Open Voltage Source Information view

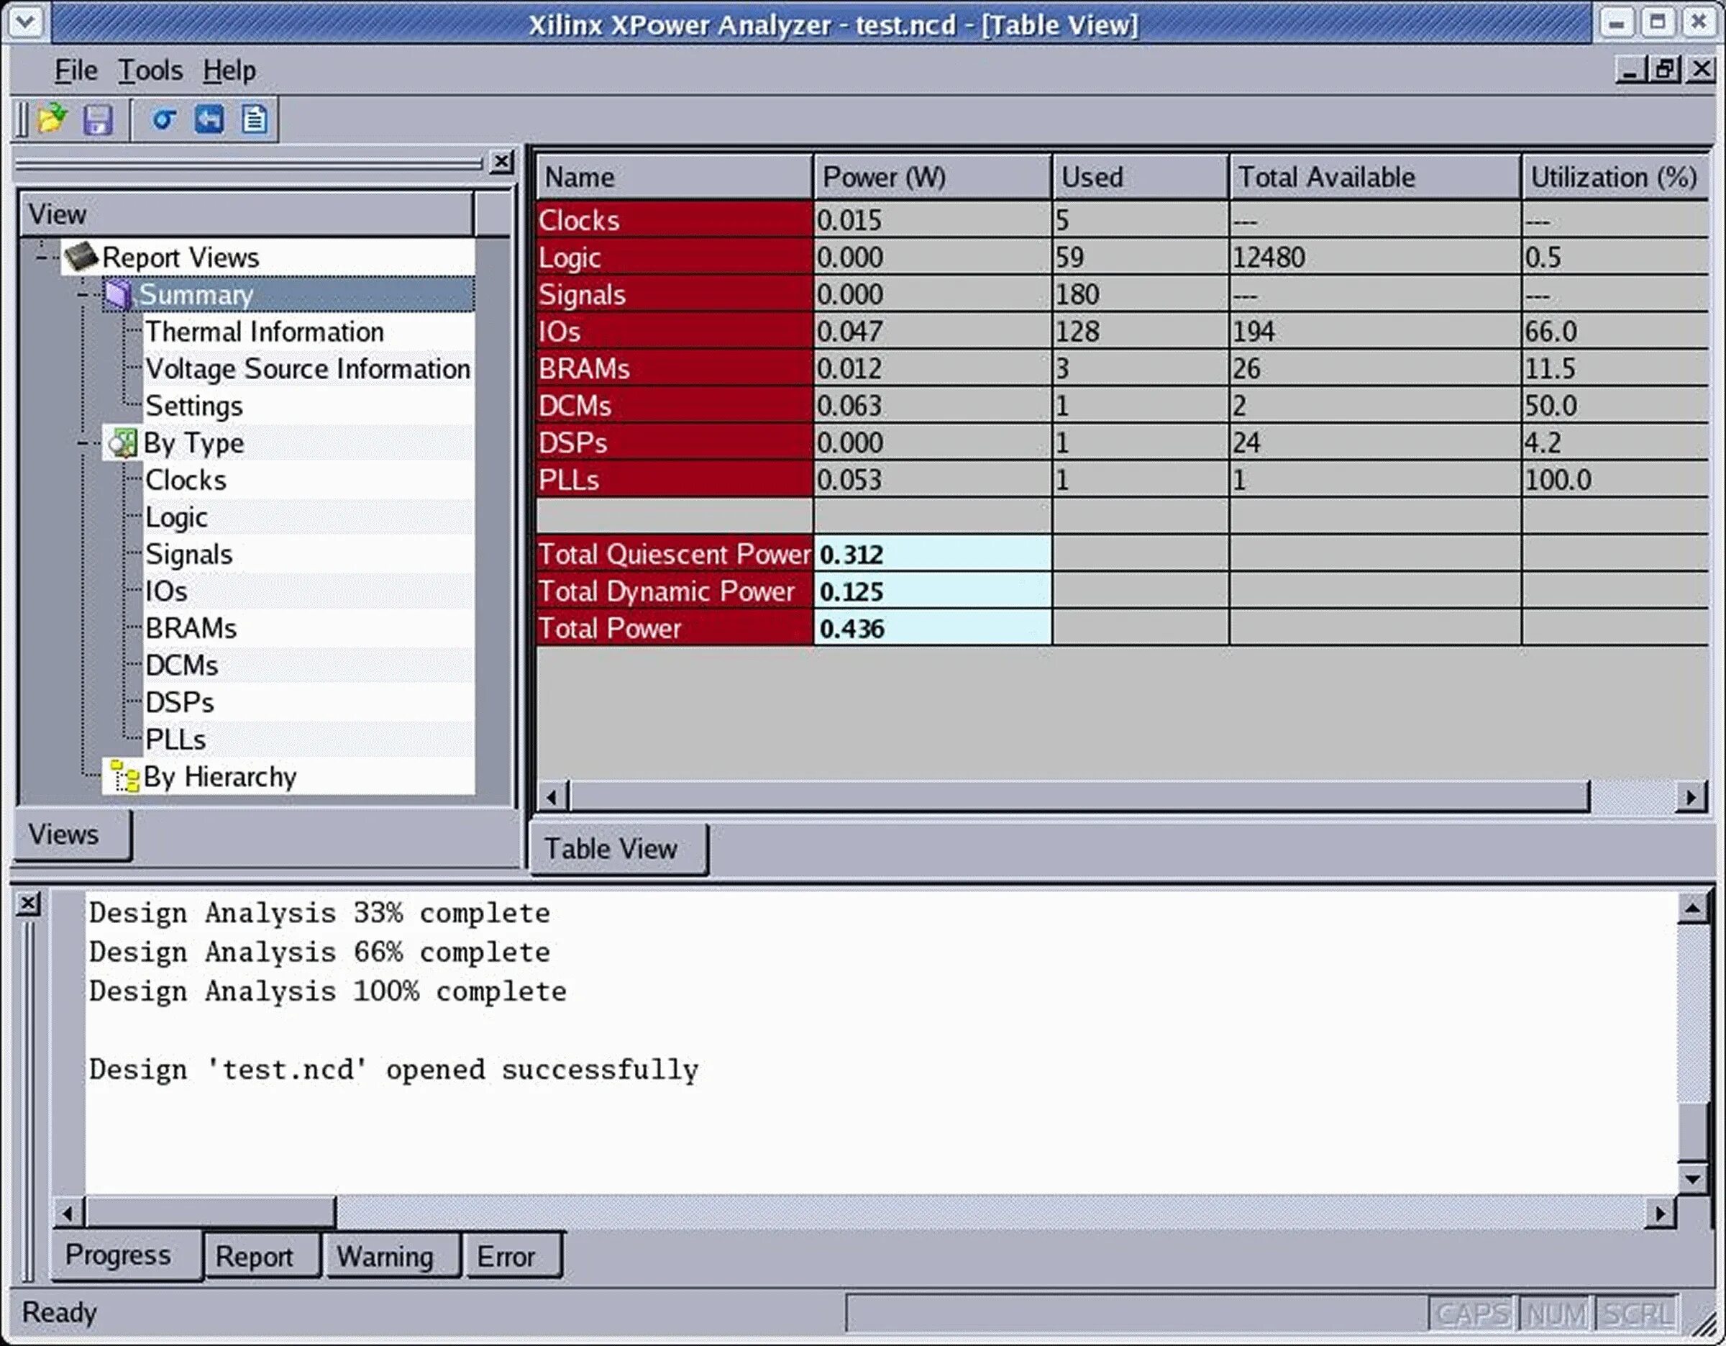tap(307, 369)
